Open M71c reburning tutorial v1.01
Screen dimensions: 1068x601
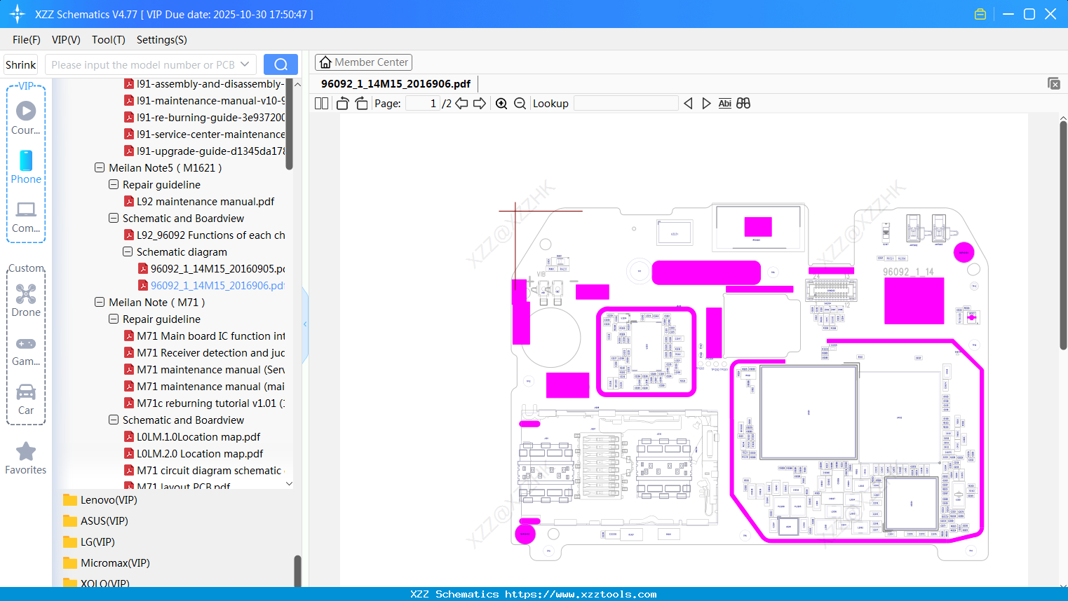point(205,403)
